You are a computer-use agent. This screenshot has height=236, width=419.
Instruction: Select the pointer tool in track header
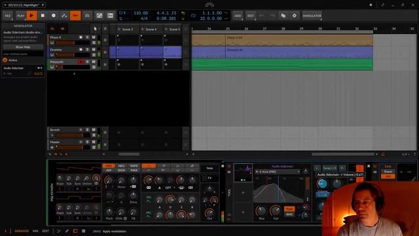point(96,29)
